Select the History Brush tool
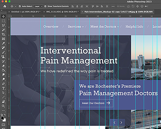 tap(4, 61)
